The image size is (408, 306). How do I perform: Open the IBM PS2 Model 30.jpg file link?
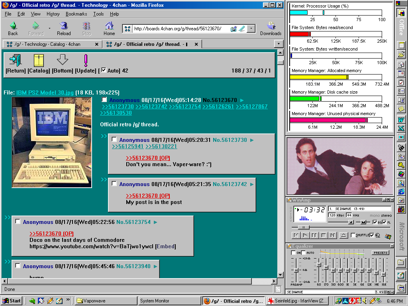pos(45,92)
